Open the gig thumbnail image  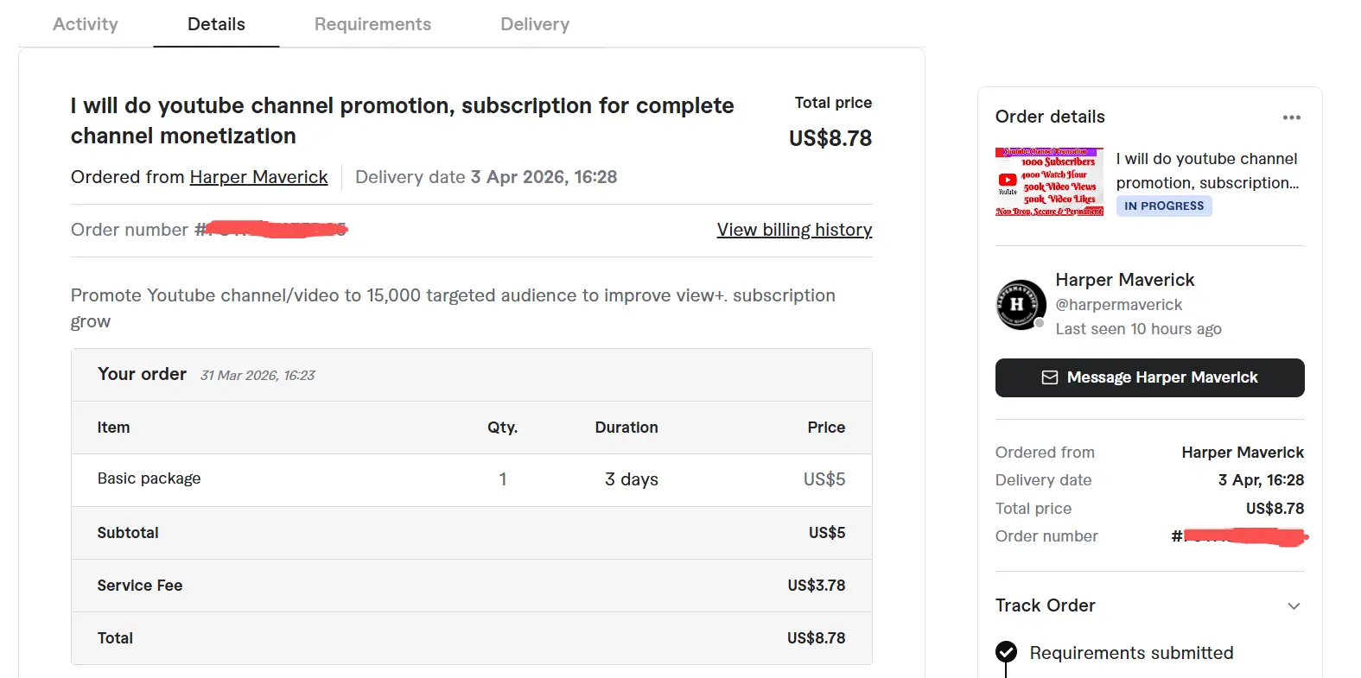click(x=1049, y=181)
